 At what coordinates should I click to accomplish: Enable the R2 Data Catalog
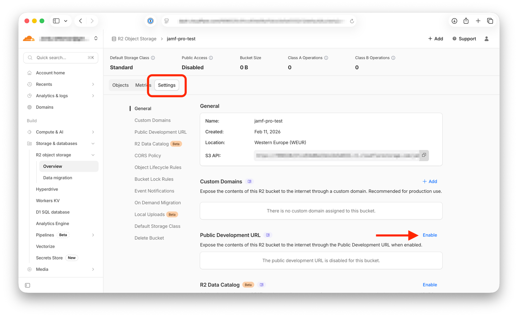coord(430,285)
